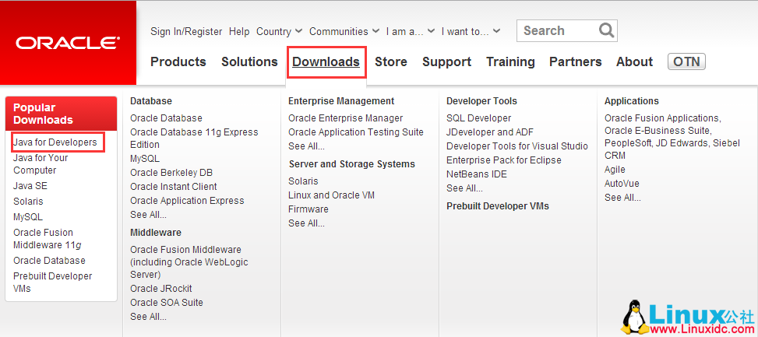758x337 pixels.
Task: Open Oracle Database 11g Express Edition
Action: (x=194, y=138)
